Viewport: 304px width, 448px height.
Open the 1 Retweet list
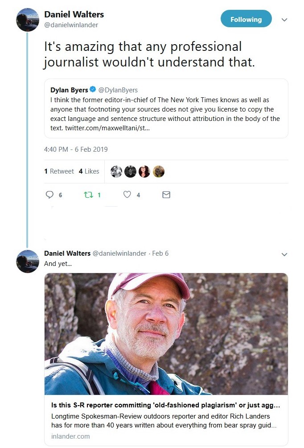pyautogui.click(x=59, y=171)
